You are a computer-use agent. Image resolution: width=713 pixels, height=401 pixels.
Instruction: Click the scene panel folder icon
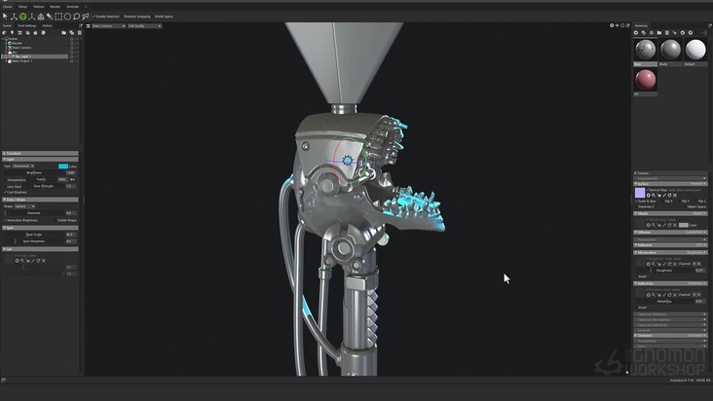pyautogui.click(x=63, y=33)
